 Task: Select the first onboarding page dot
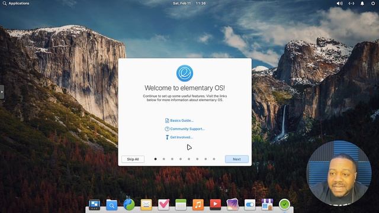(x=155, y=159)
